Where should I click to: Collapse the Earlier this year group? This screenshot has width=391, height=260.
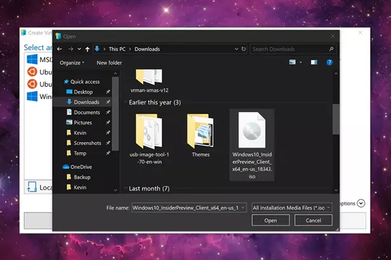click(x=125, y=103)
